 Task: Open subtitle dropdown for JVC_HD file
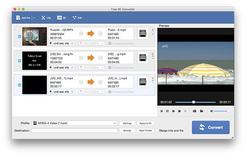tap(91, 92)
